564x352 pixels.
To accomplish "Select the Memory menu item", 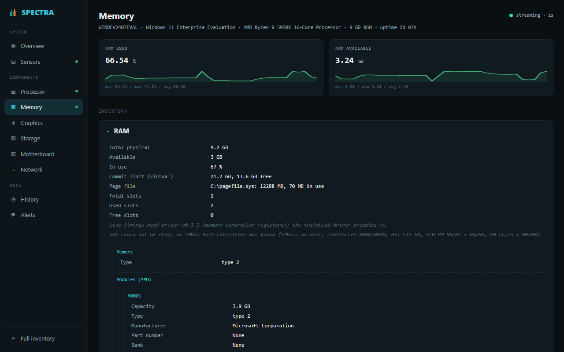I will (x=44, y=107).
